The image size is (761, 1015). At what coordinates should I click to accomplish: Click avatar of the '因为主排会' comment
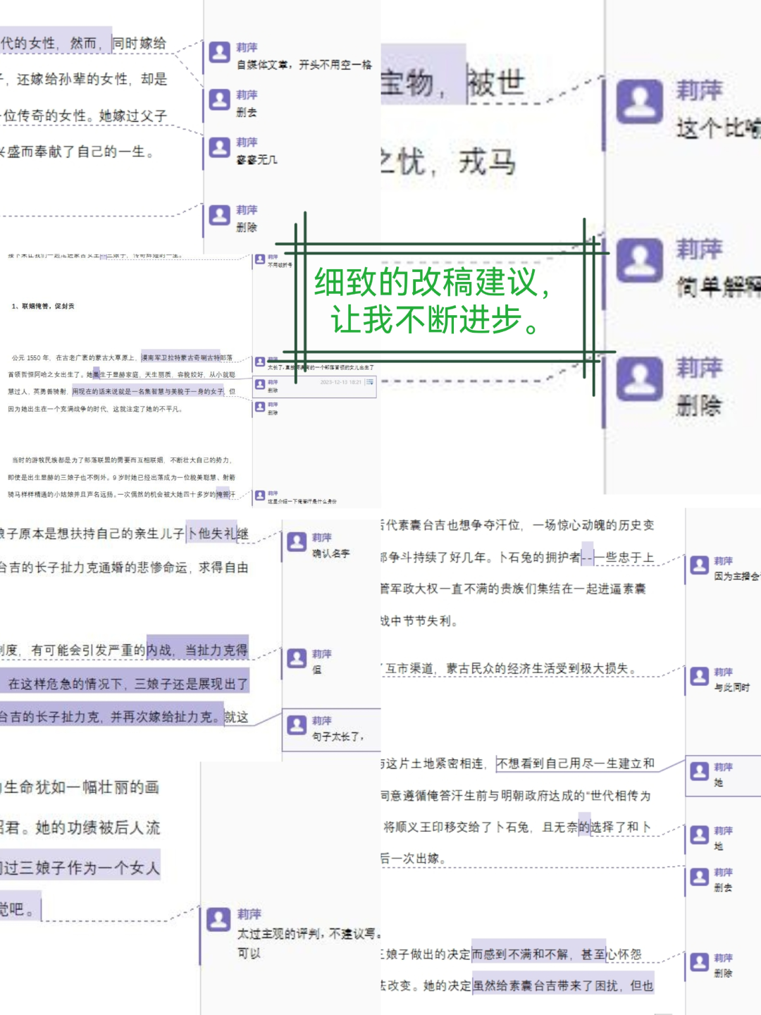click(699, 565)
